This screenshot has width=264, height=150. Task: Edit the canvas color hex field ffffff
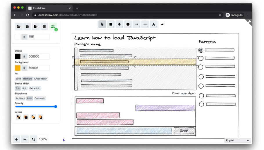(38, 37)
